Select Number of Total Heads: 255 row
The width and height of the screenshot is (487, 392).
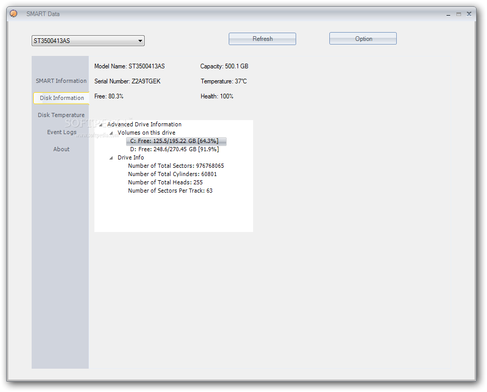165,182
